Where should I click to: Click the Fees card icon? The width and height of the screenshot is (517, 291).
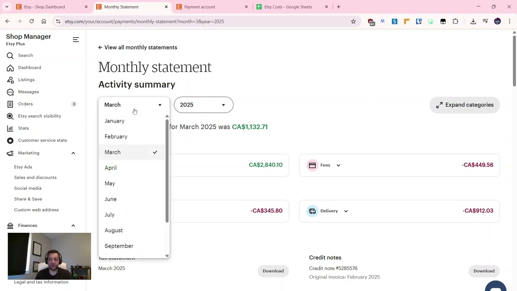click(312, 165)
